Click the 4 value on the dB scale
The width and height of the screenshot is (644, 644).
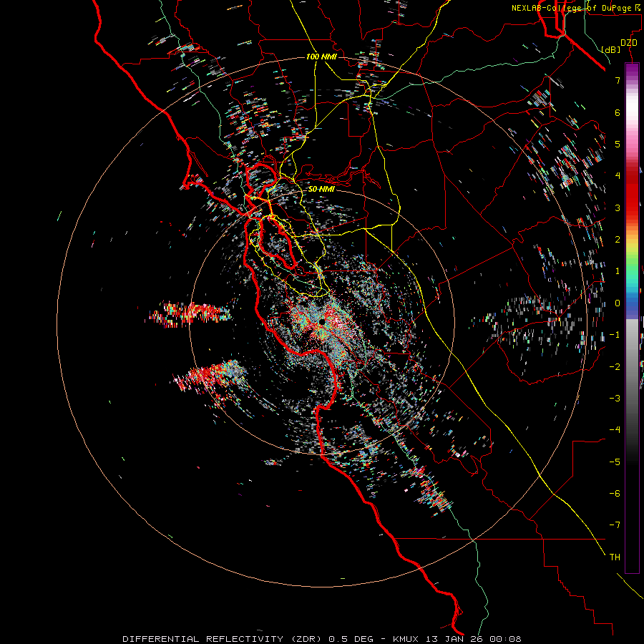point(618,175)
